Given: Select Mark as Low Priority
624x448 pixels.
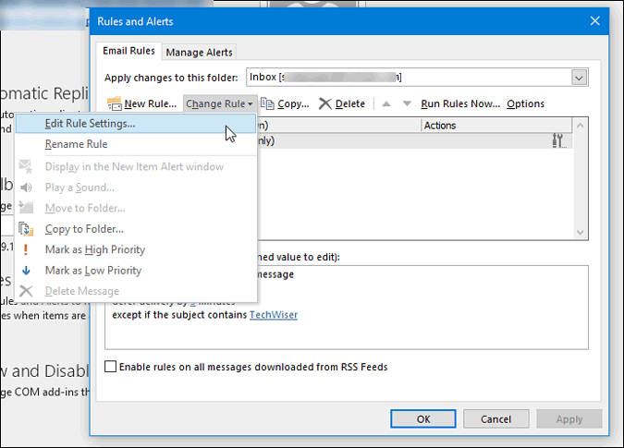Looking at the screenshot, I should click(136, 271).
